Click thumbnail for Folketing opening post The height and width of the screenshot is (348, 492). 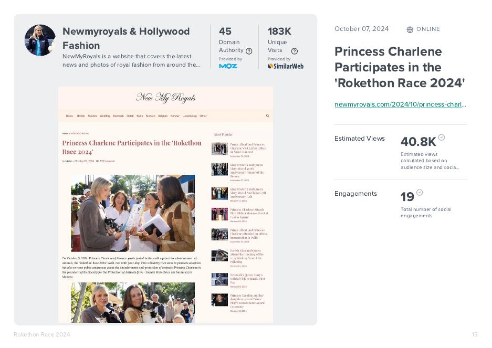pos(219,256)
